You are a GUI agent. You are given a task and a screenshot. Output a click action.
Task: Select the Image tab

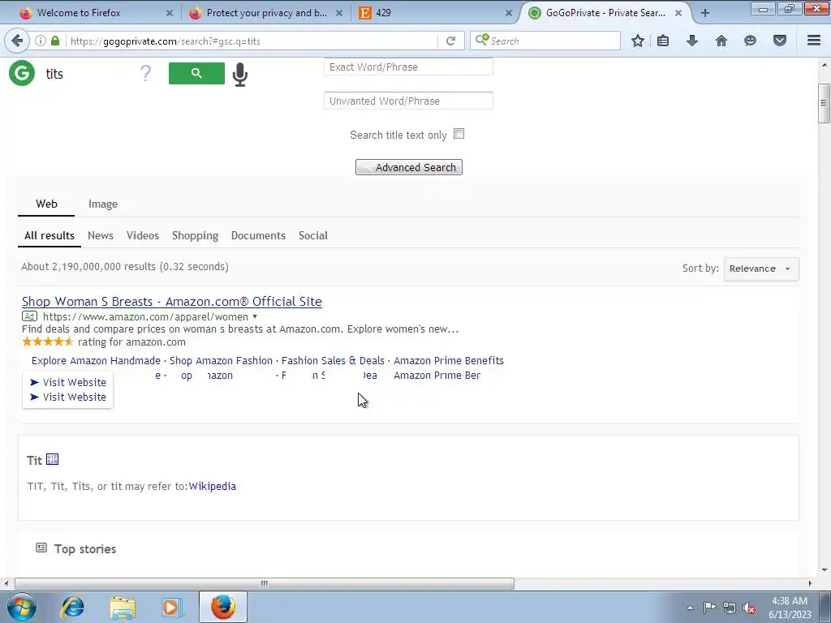103,204
